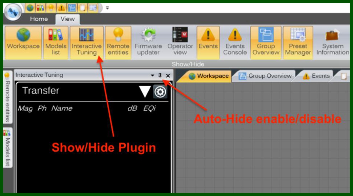
Task: Click light bulb icon in quick access toolbar
Action: pos(51,8)
